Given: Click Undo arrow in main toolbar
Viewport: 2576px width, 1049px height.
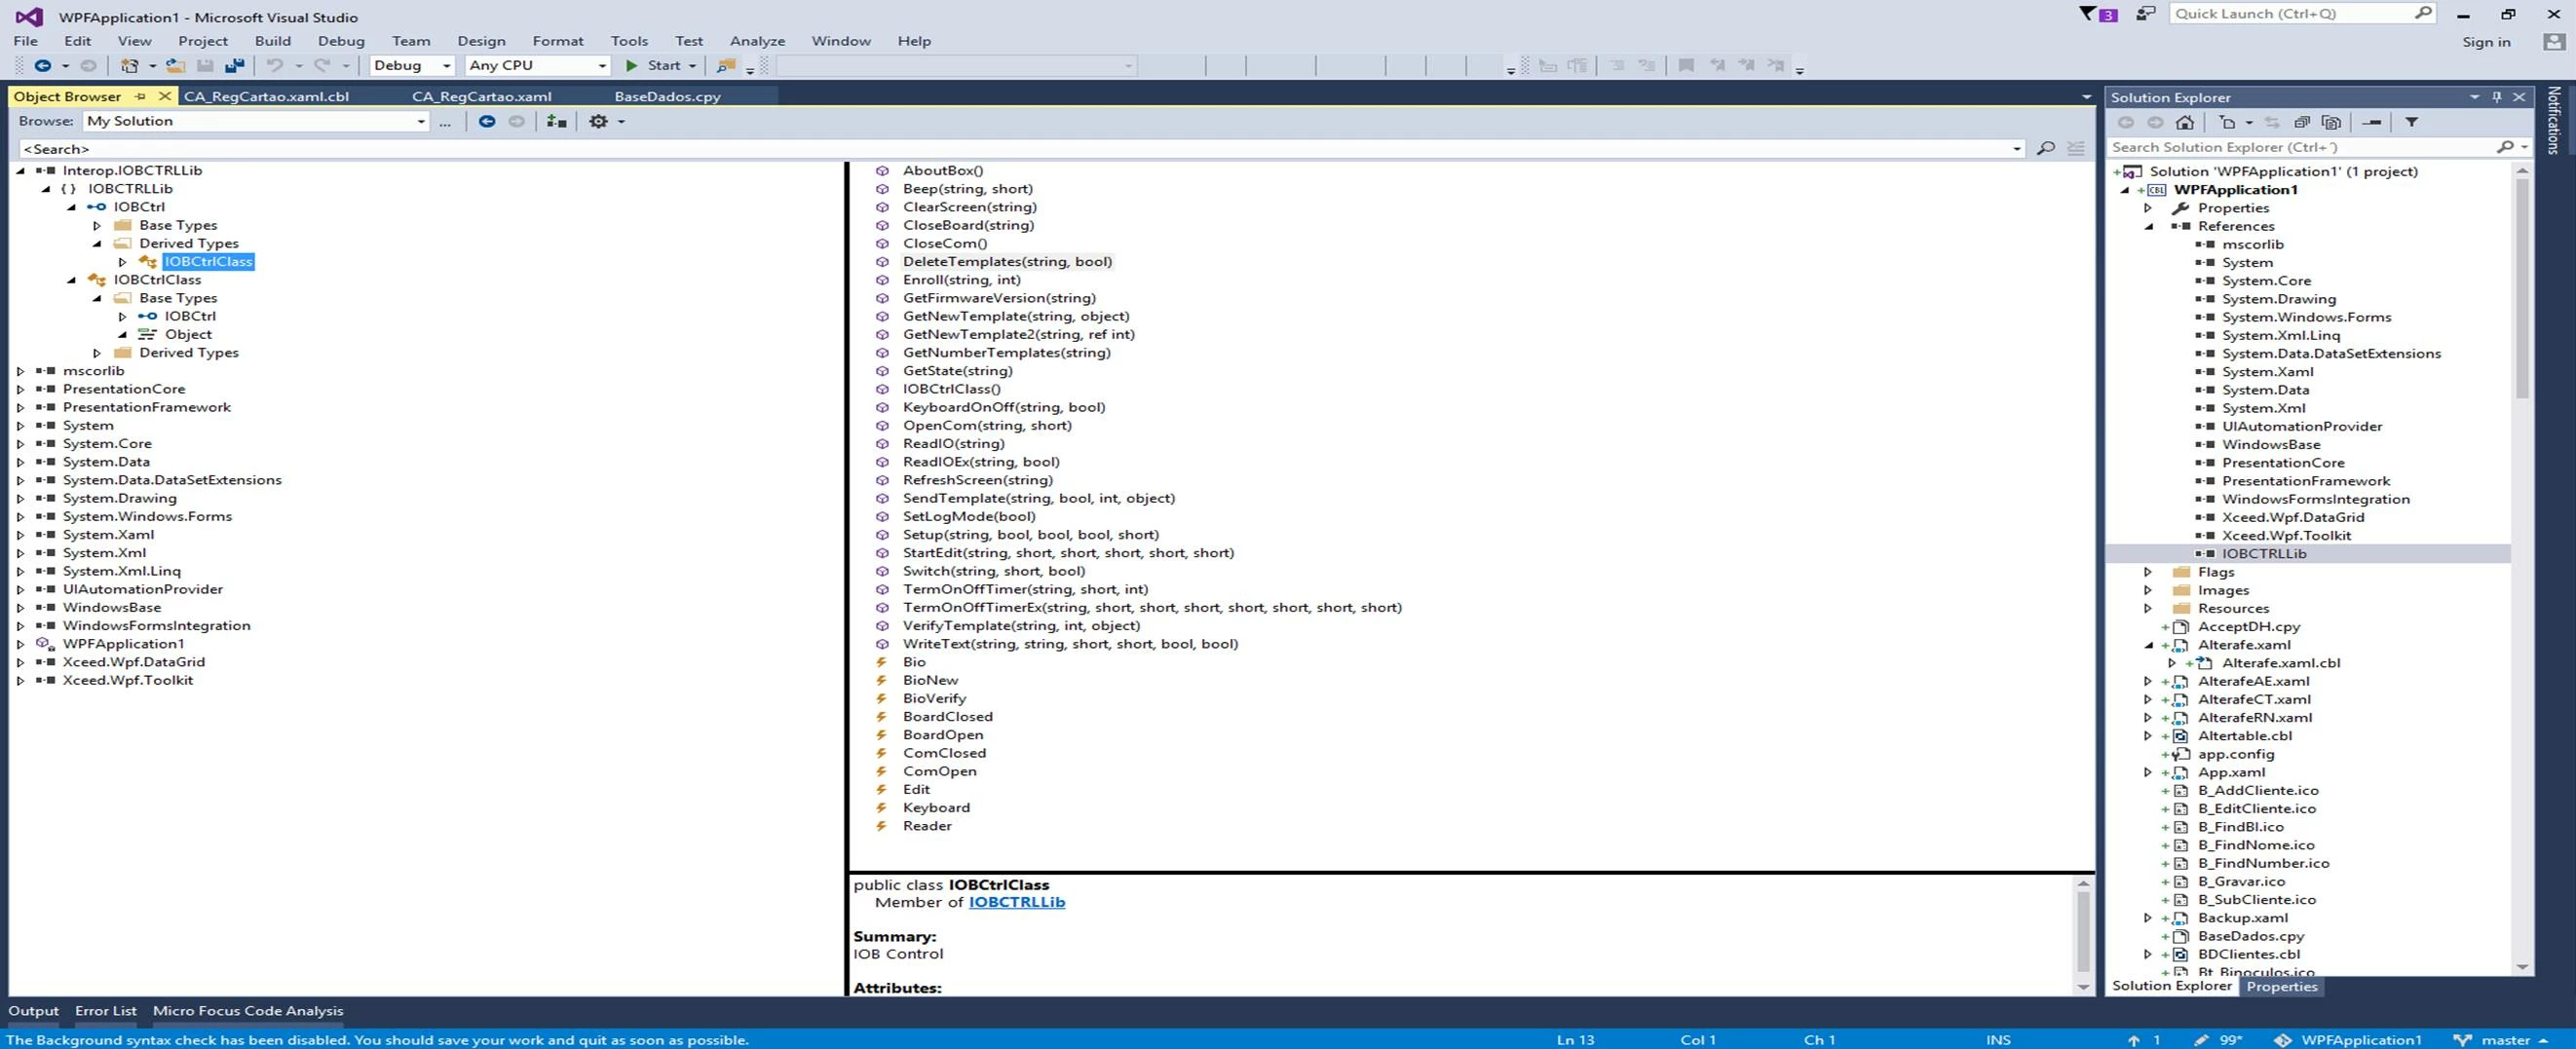Looking at the screenshot, I should coord(274,65).
